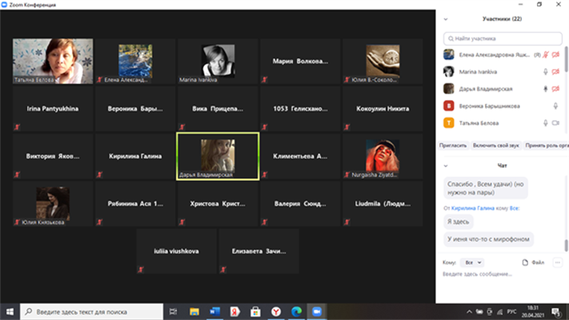This screenshot has height=320, width=569.
Task: Click orange Т avatar of Татьяна Белова
Action: [449, 123]
